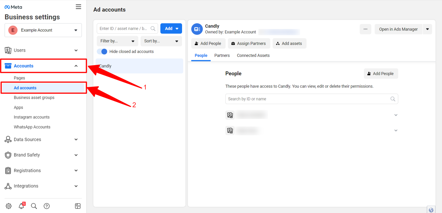This screenshot has height=213, width=442.
Task: Click magnifier in asset ID search box
Action: coord(153,28)
